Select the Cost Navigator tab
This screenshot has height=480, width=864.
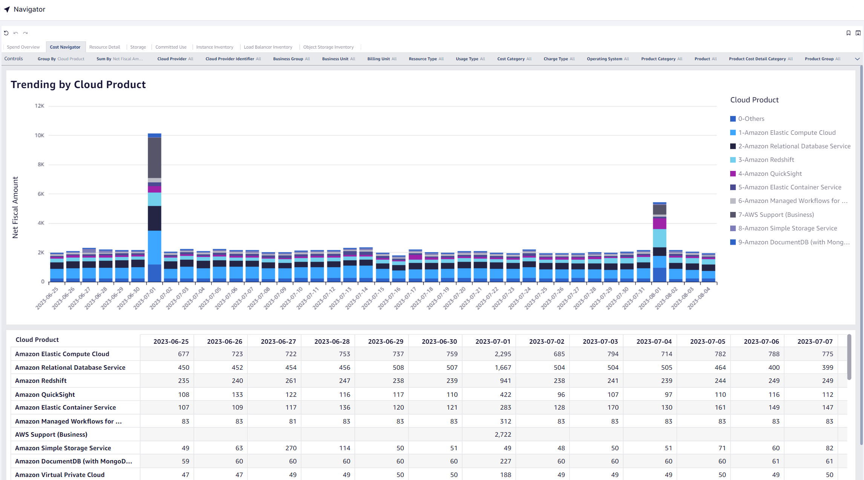65,47
